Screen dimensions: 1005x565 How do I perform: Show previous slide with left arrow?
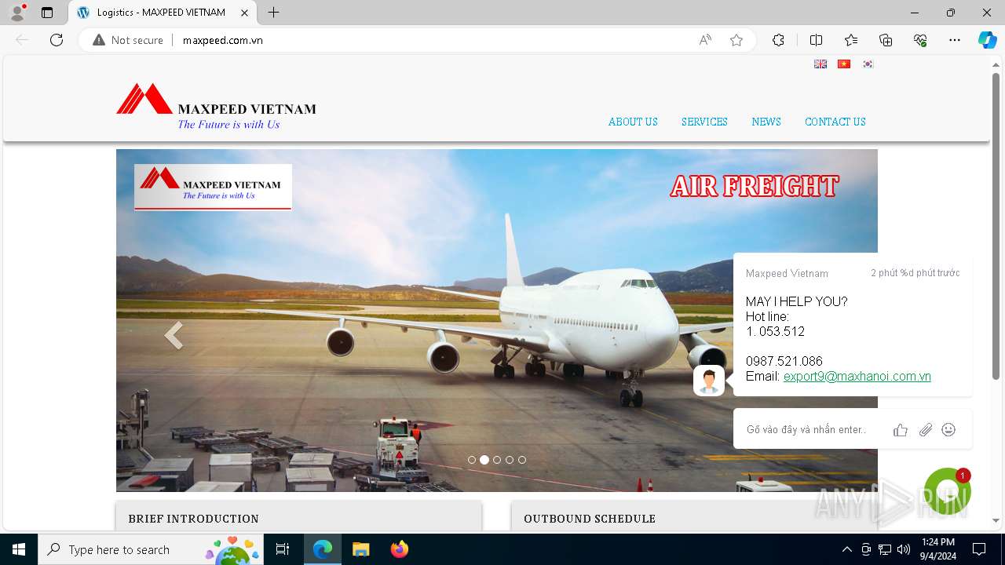[174, 335]
